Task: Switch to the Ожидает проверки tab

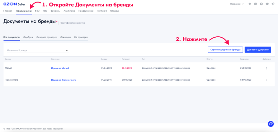Action: (x=47, y=37)
